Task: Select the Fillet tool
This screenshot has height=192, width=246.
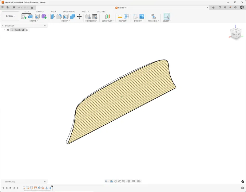Action: point(59,17)
